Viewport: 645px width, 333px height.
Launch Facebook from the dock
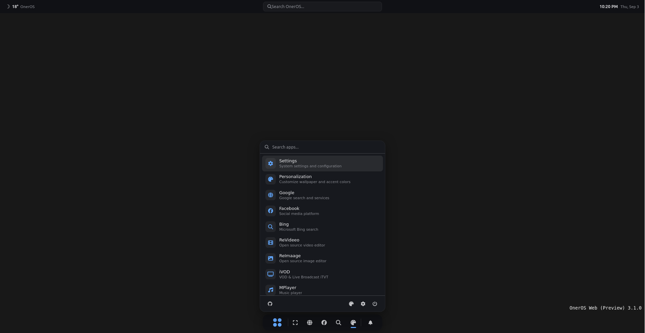click(324, 323)
